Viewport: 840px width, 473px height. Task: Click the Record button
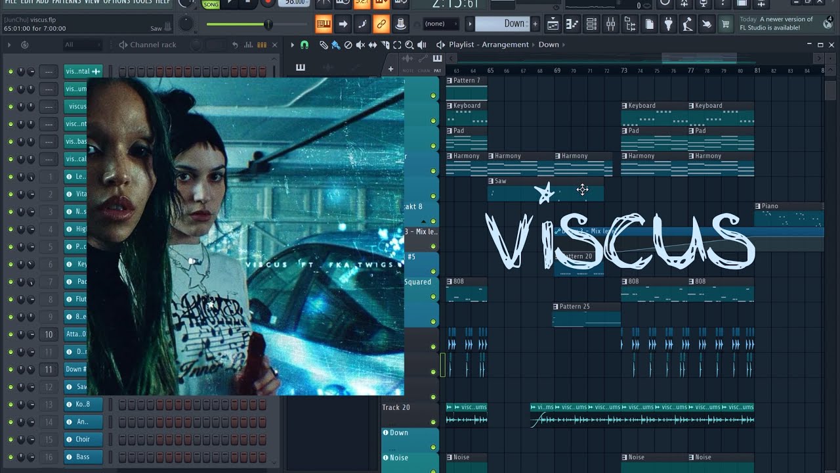pos(268,3)
